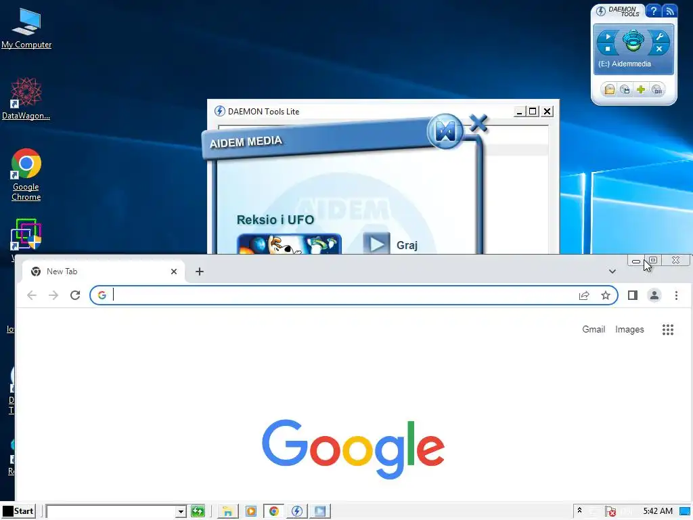Switch to Chrome via taskbar button
This screenshot has width=693, height=520.
tap(274, 512)
